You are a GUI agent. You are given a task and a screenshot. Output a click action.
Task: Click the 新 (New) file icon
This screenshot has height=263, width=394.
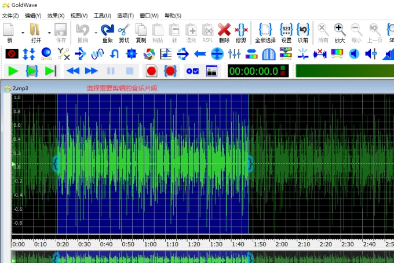coord(9,30)
